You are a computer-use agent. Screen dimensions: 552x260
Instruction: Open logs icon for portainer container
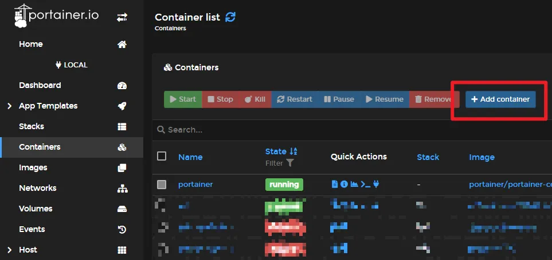coord(335,185)
